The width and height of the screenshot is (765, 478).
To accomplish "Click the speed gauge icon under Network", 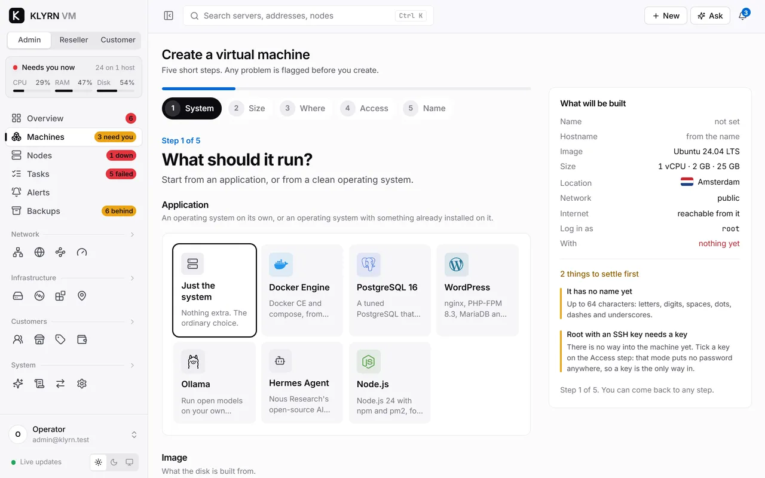I will click(x=82, y=252).
